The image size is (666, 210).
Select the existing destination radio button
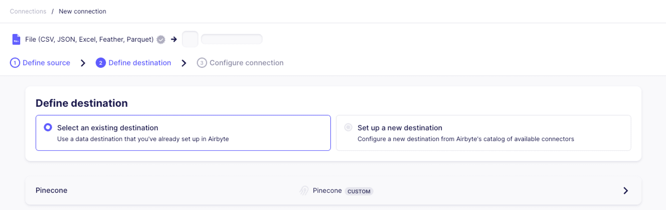(48, 127)
